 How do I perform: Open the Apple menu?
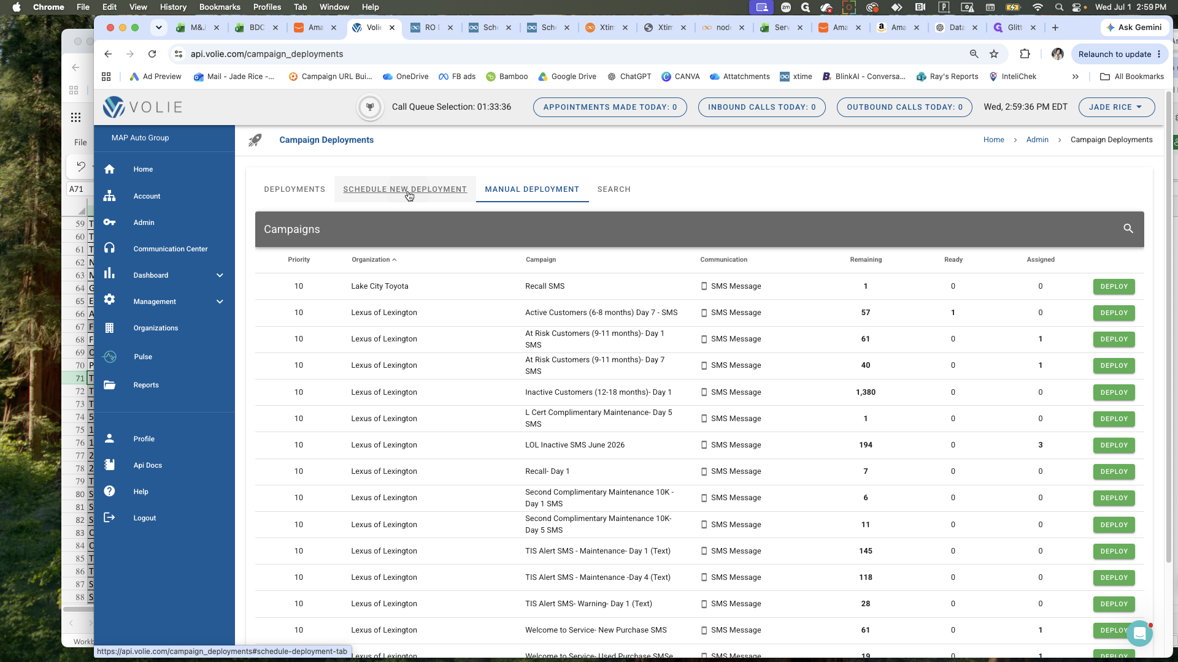click(x=17, y=7)
